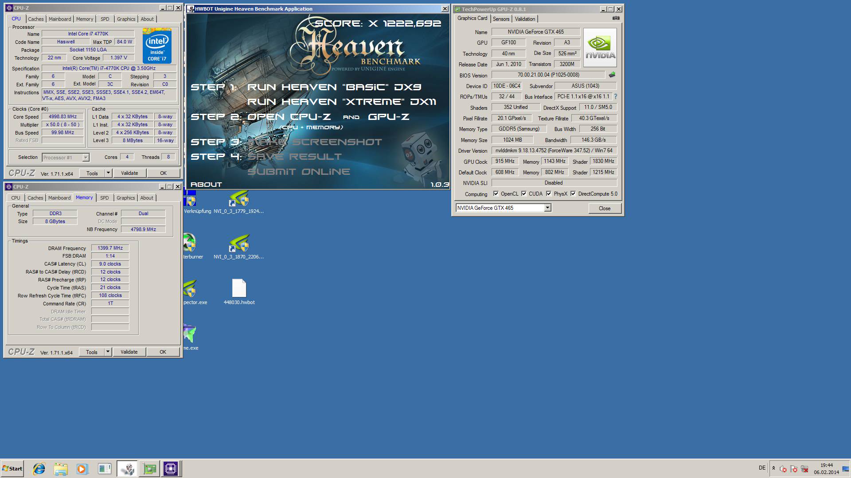This screenshot has height=478, width=851.
Task: Click the disconnected network tray icon
Action: pos(804,469)
